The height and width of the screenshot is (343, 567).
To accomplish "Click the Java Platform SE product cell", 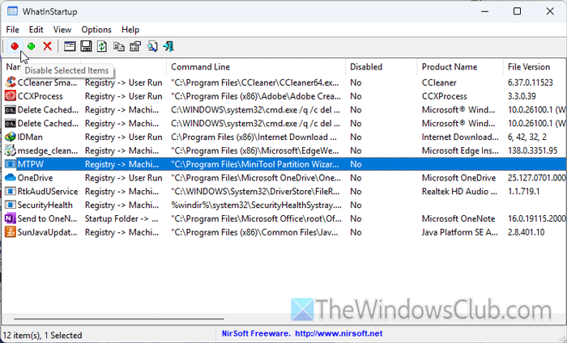I will pos(459,232).
